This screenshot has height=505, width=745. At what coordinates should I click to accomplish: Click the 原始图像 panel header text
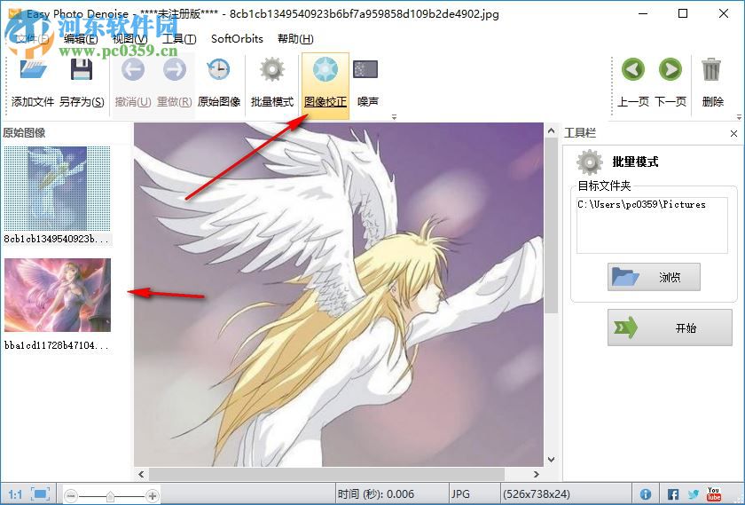tap(24, 132)
